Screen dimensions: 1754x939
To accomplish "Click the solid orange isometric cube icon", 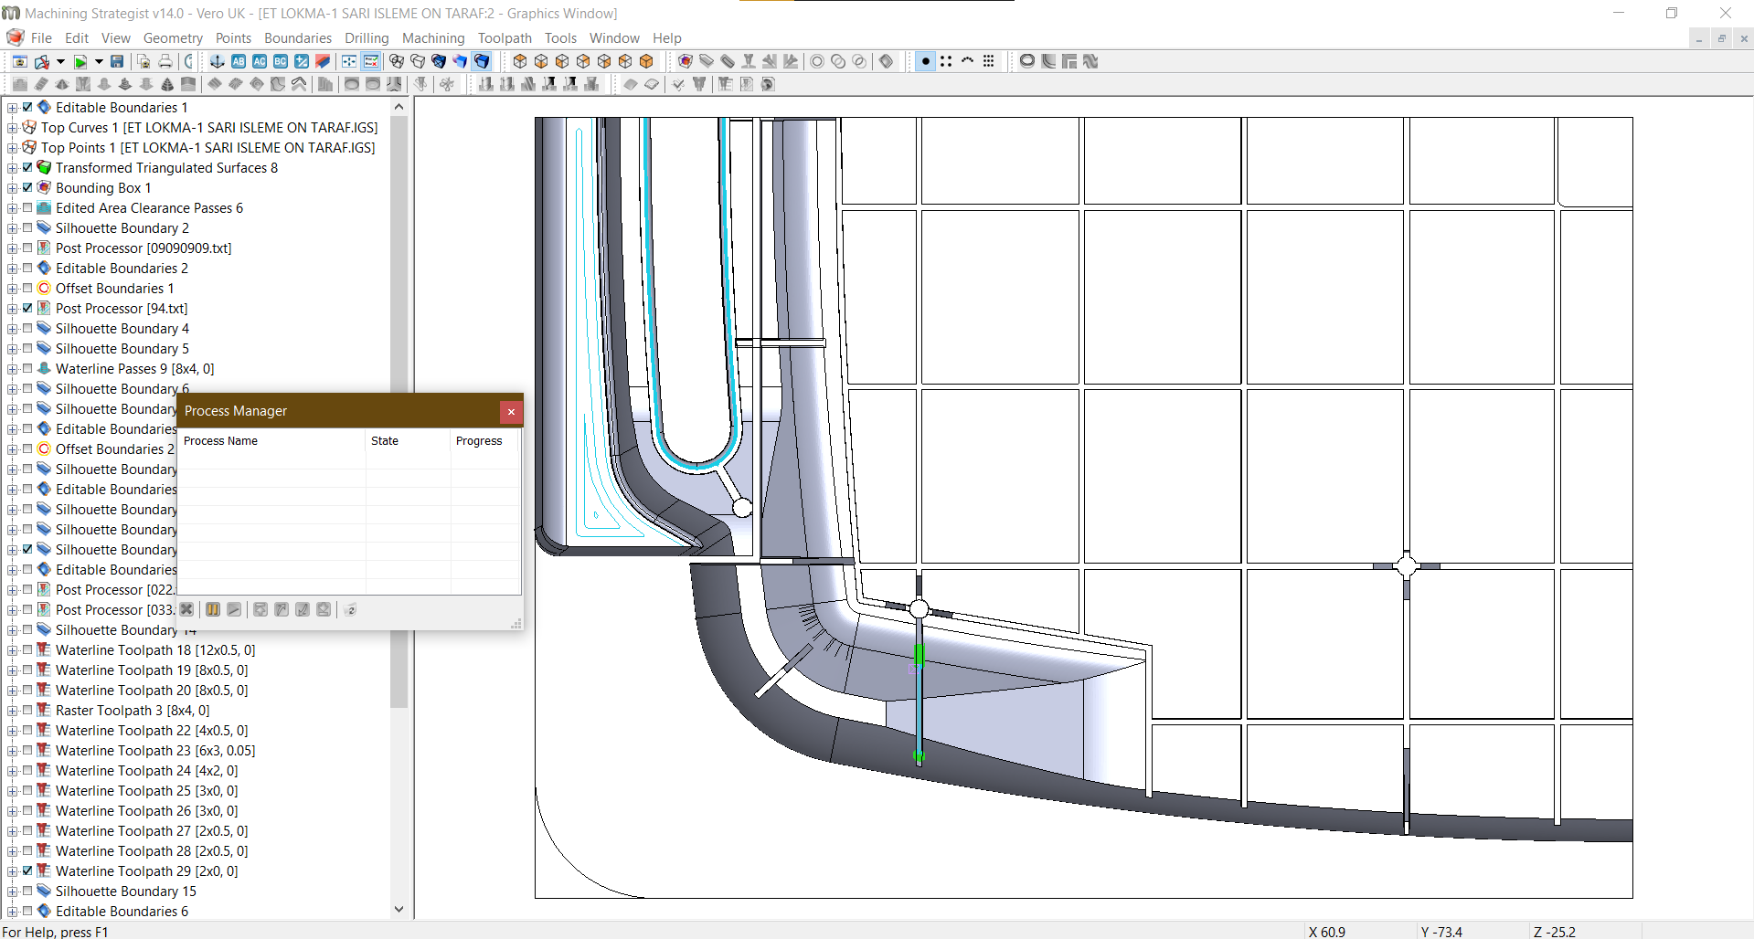I will [646, 61].
